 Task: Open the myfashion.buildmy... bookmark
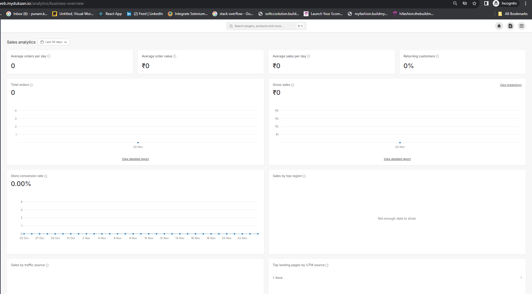(x=368, y=14)
